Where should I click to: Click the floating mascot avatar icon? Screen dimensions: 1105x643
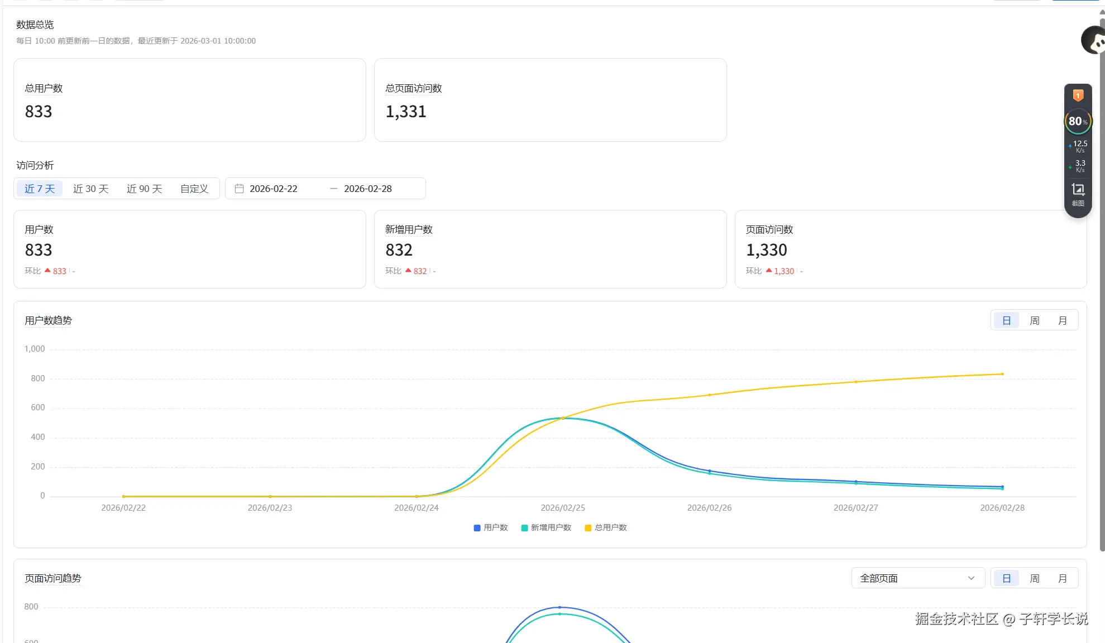(1094, 41)
